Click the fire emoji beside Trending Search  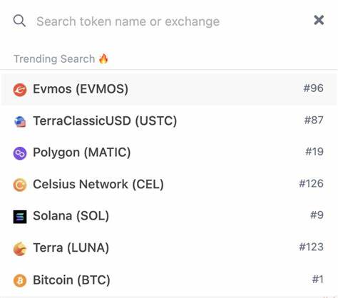[103, 58]
